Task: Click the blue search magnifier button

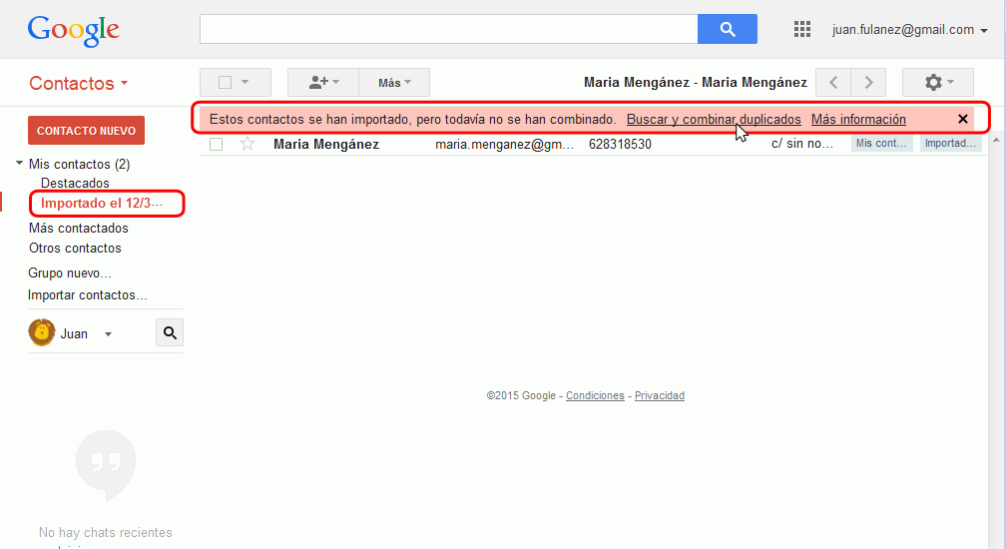Action: [727, 29]
